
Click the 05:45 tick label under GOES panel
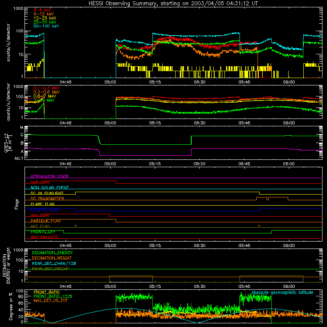(244, 164)
